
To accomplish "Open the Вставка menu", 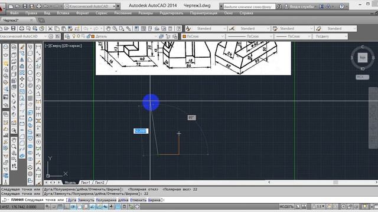I will tap(63, 13).
